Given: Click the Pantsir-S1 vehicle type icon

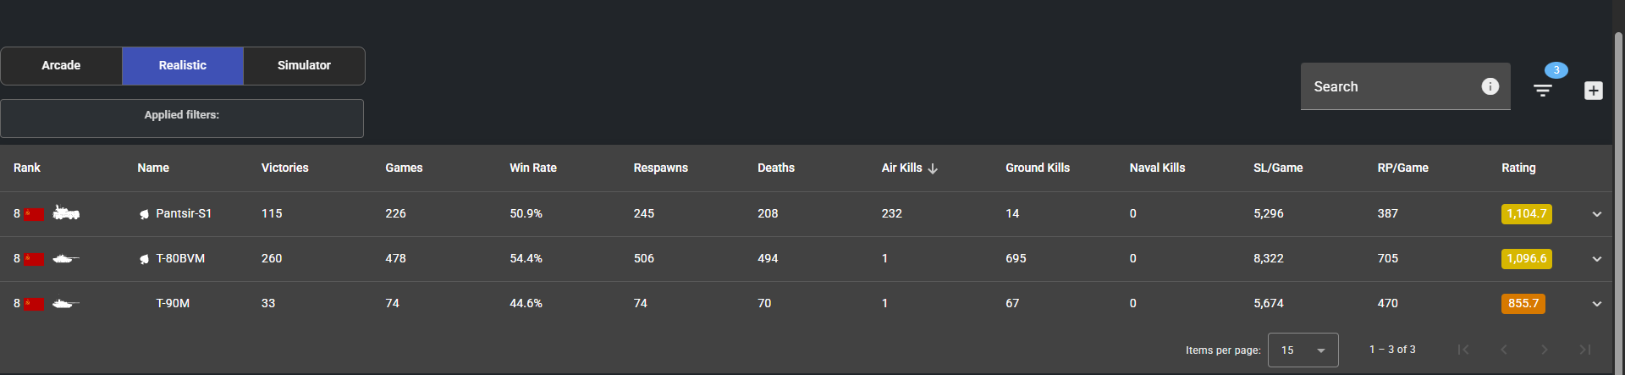Looking at the screenshot, I should click(66, 213).
